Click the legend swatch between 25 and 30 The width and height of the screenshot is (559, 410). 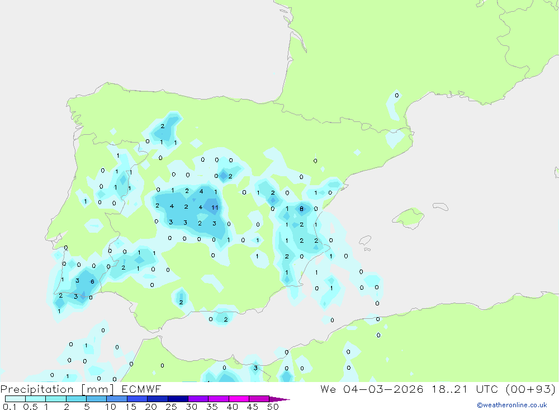(x=178, y=399)
